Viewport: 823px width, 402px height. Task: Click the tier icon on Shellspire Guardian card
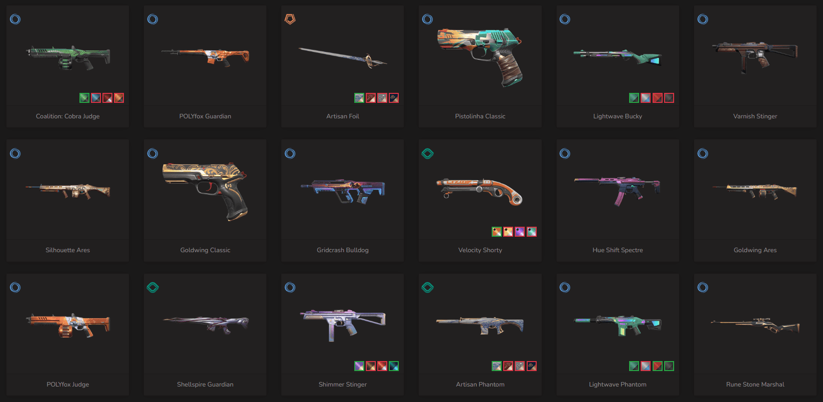pos(152,287)
